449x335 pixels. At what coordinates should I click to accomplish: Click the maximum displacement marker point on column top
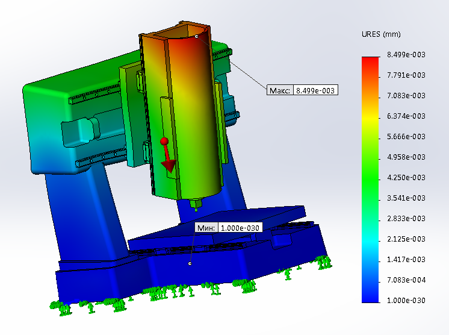click(196, 36)
